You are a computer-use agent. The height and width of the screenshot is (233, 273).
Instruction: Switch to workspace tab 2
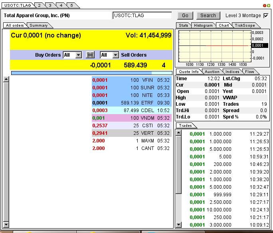point(39,5)
